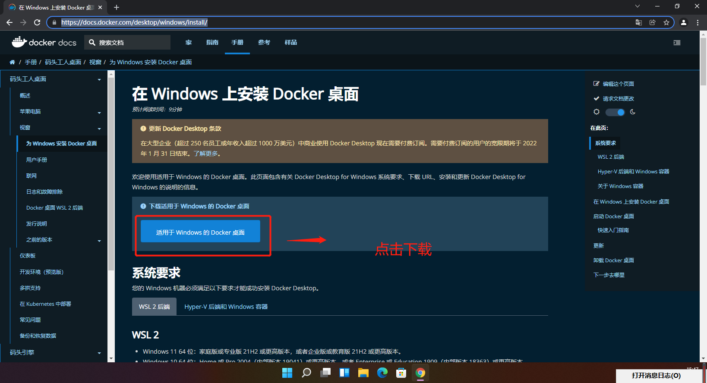Viewport: 707px width, 383px height.
Task: Switch to the WSL 2 后端 tab
Action: coord(154,307)
